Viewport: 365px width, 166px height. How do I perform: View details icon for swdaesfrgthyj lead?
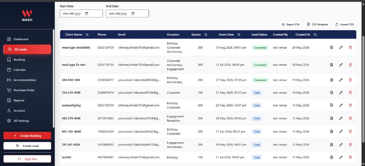pos(331,105)
